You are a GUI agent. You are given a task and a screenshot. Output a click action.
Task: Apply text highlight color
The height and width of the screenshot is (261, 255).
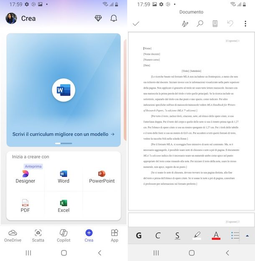click(197, 236)
